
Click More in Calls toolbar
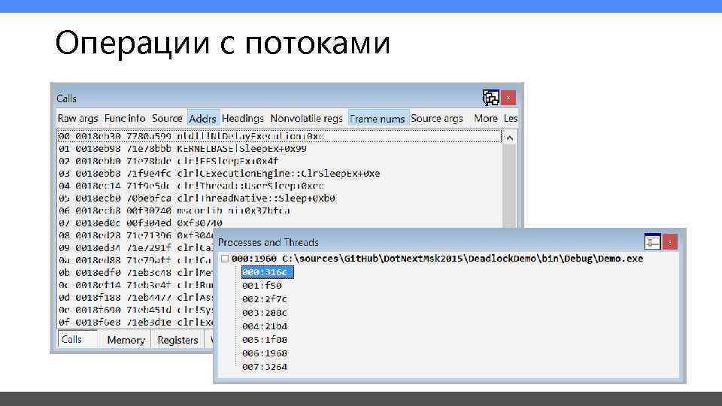(486, 118)
